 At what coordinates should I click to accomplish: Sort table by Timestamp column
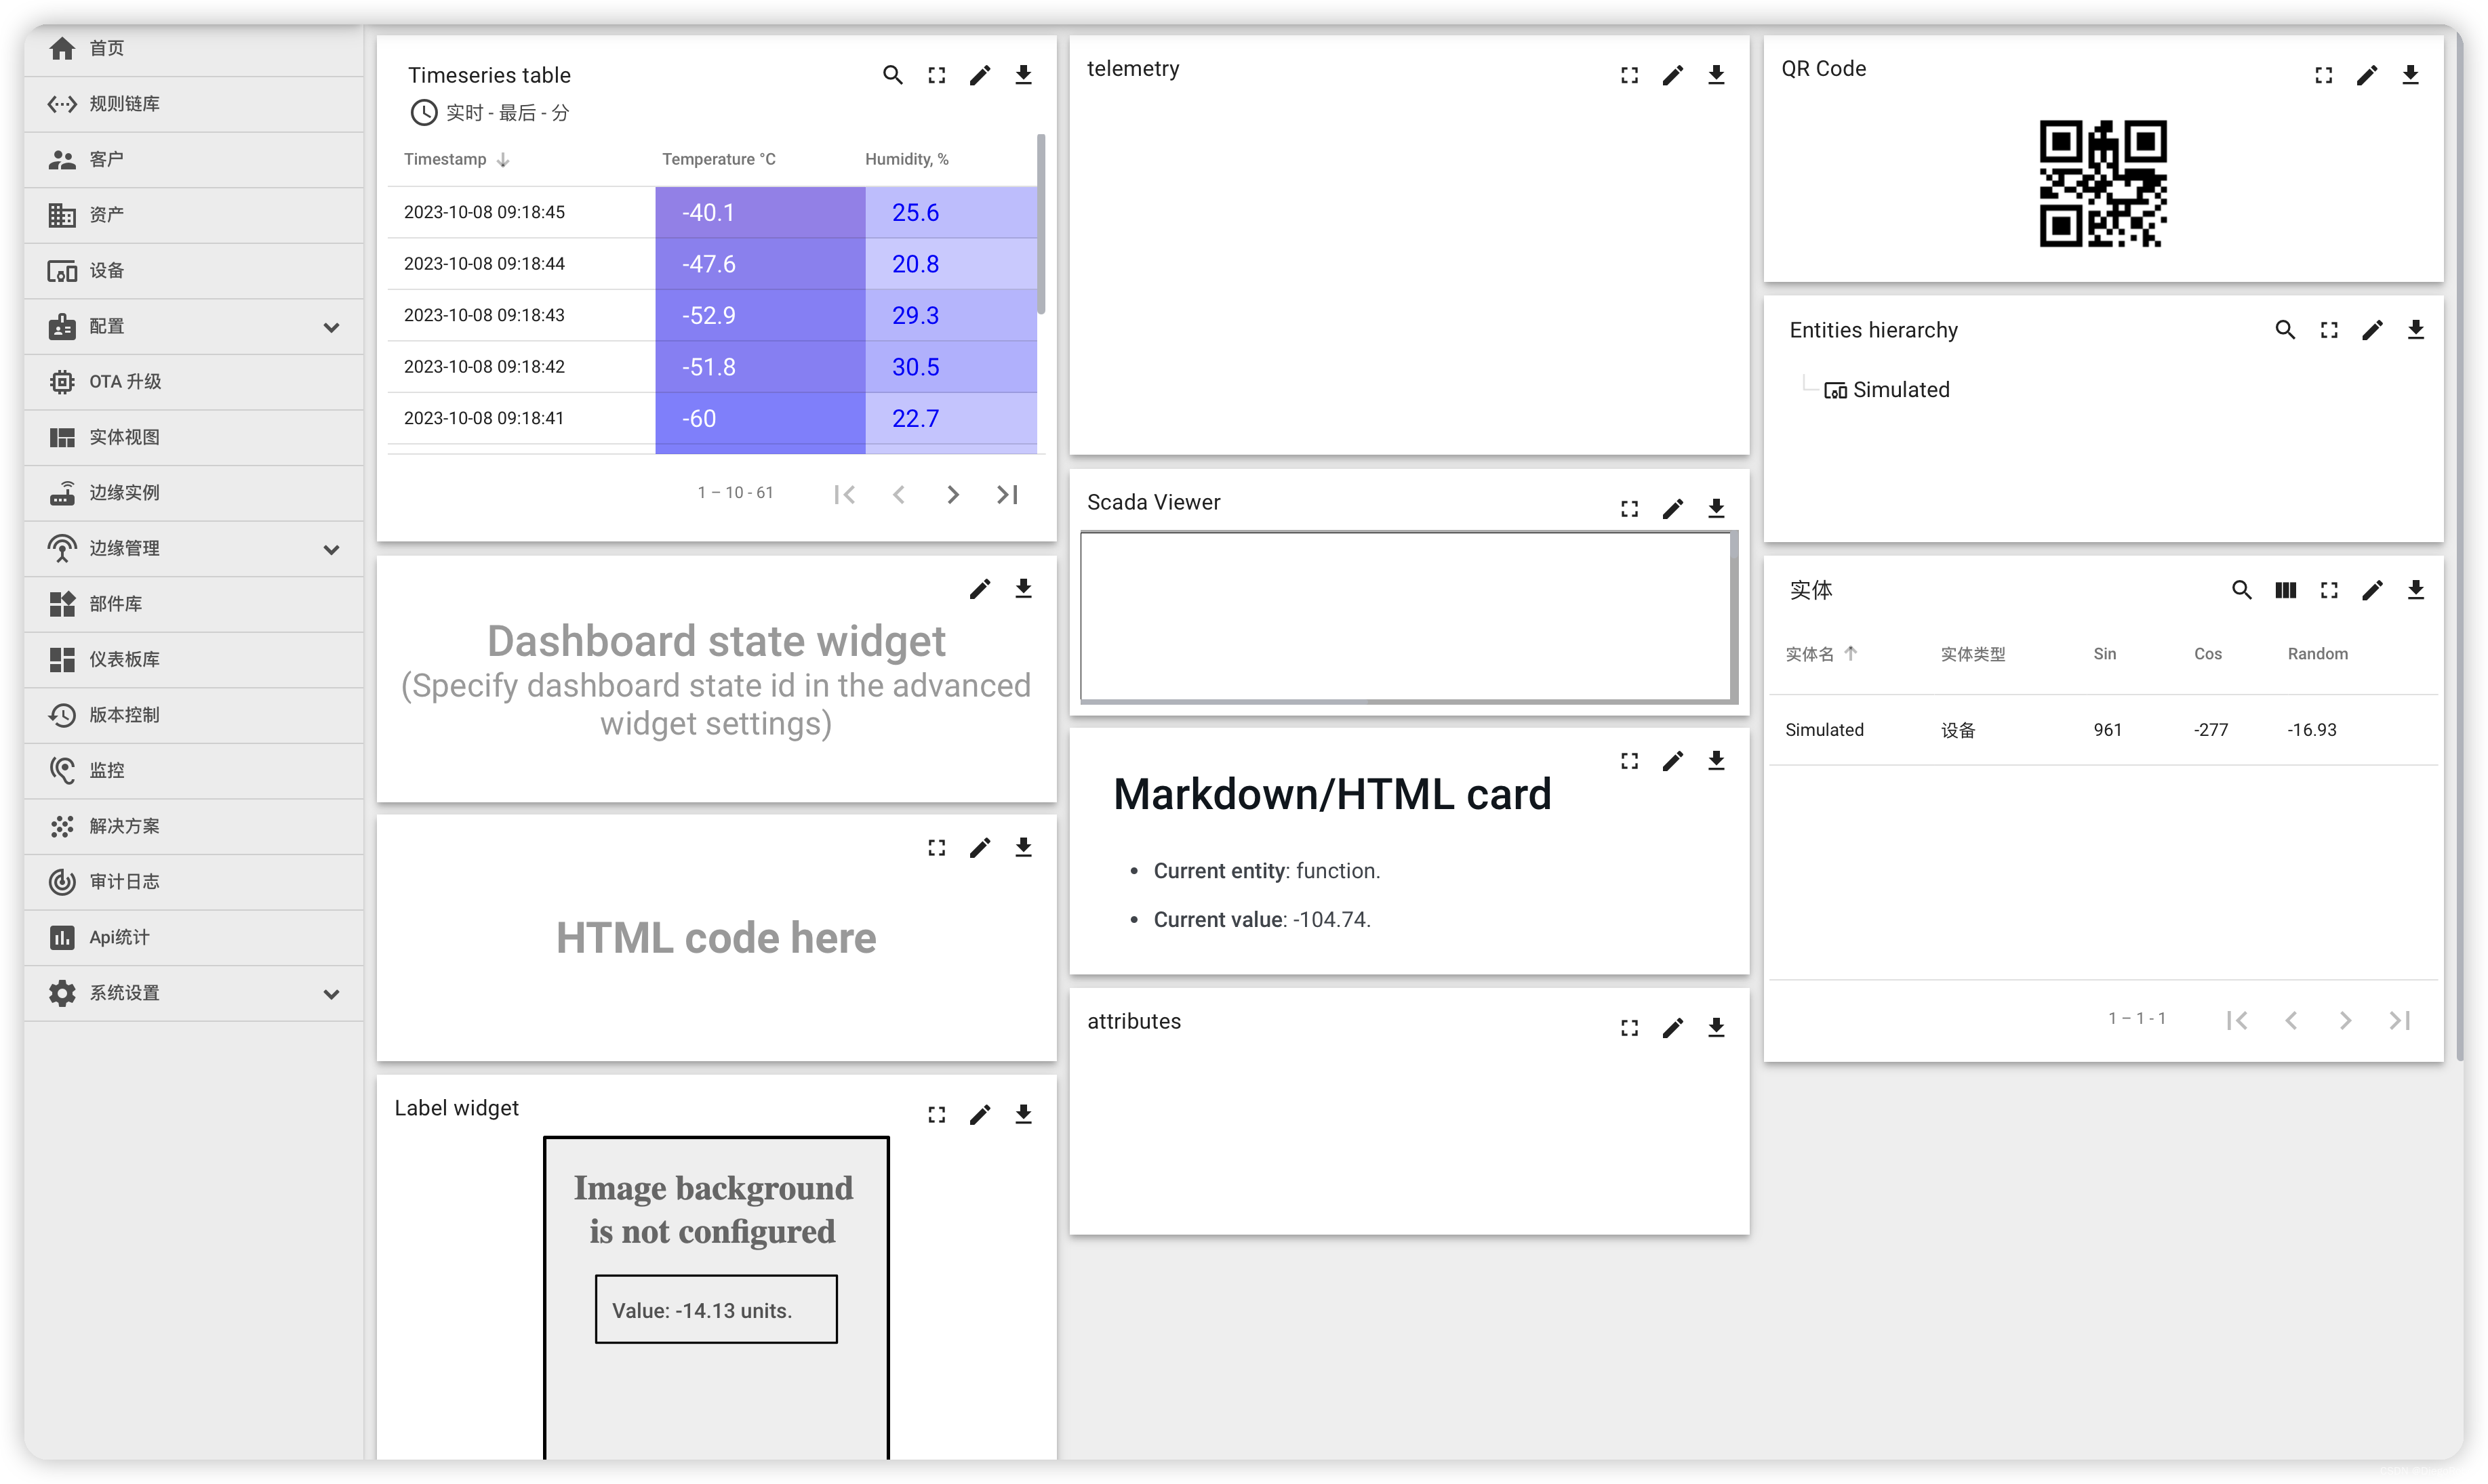[x=456, y=159]
